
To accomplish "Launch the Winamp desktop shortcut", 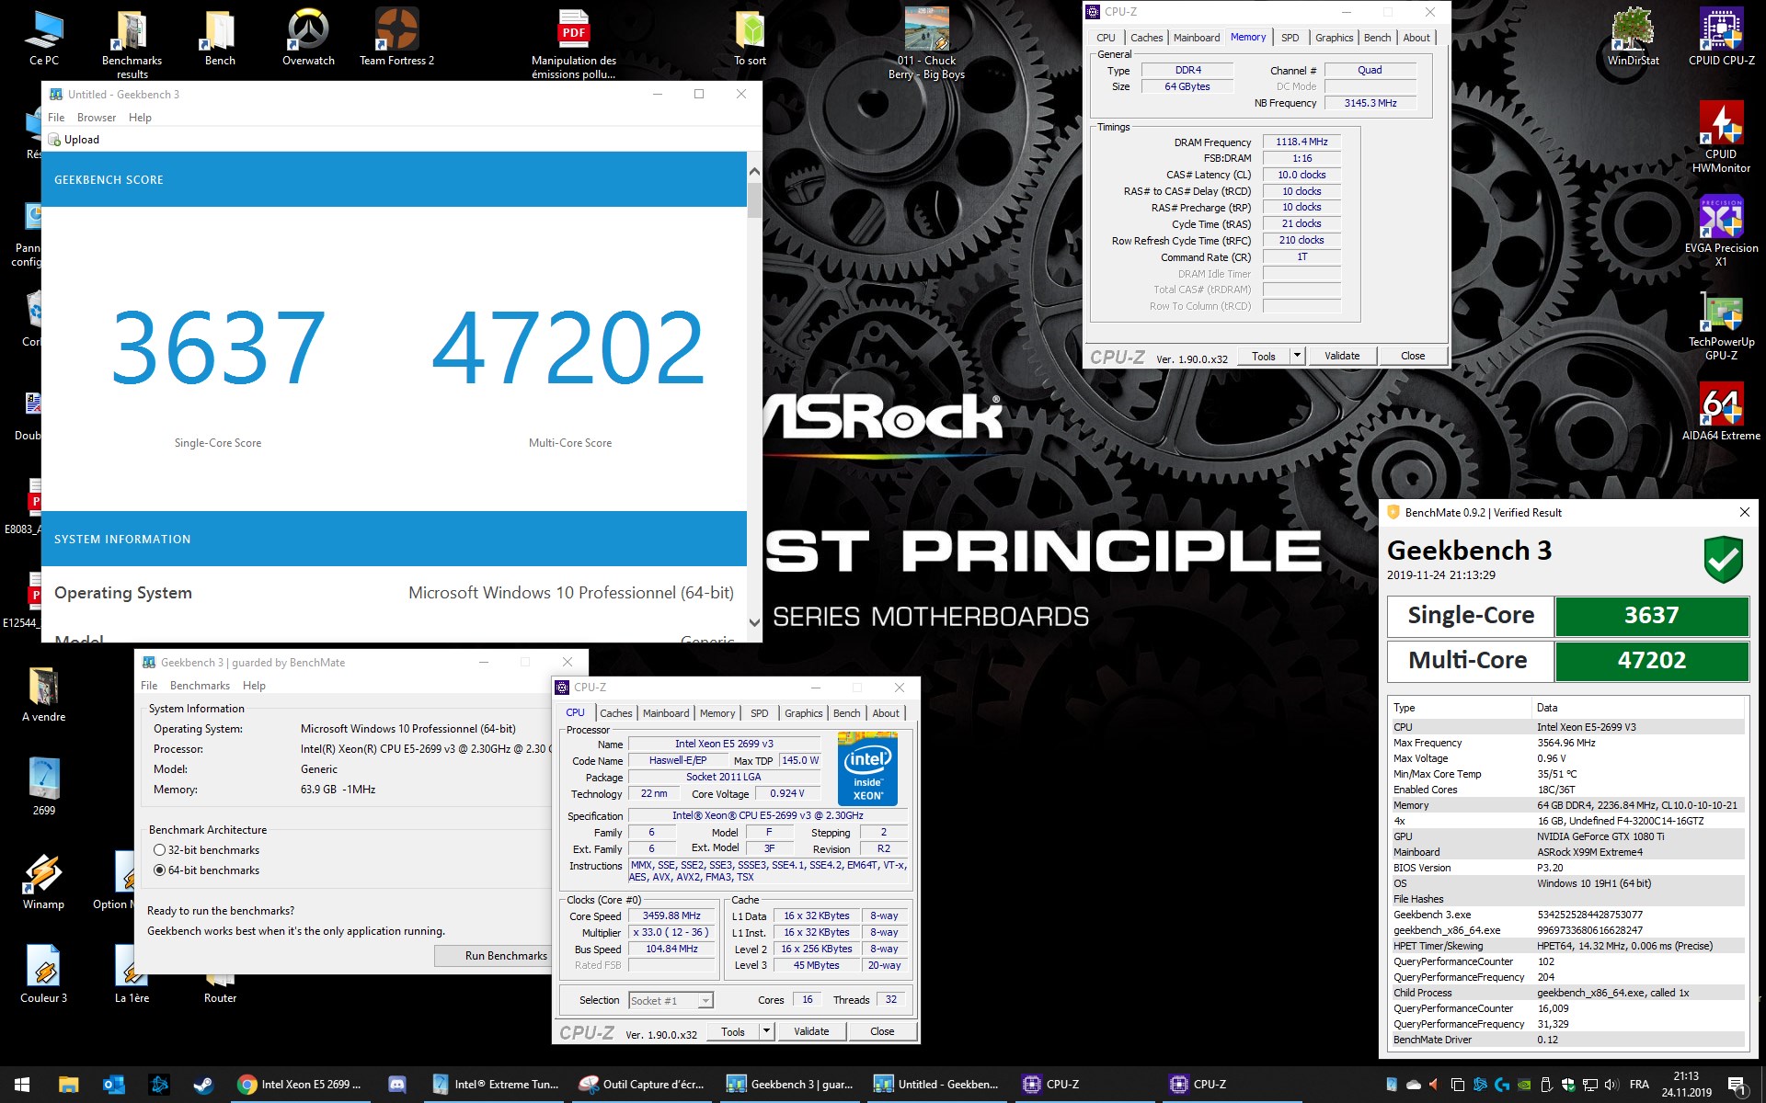I will coord(43,882).
